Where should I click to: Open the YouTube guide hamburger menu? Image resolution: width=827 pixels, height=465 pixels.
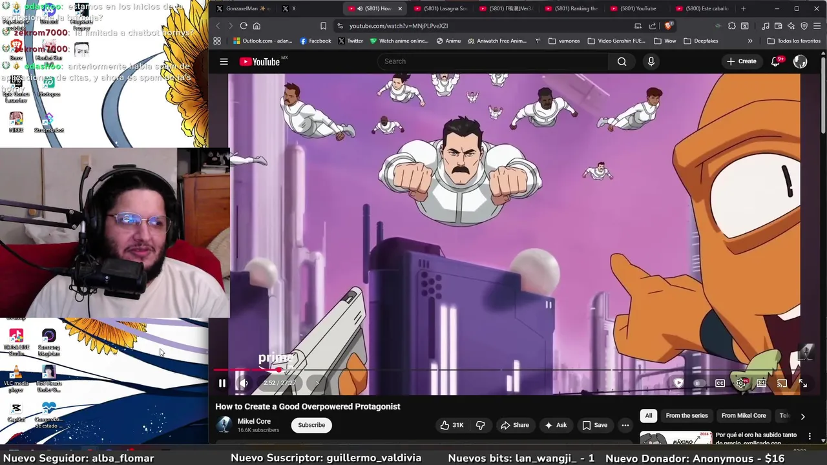pyautogui.click(x=224, y=61)
